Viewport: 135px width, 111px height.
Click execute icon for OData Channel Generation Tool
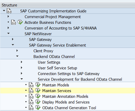pyautogui.click(x=38, y=107)
